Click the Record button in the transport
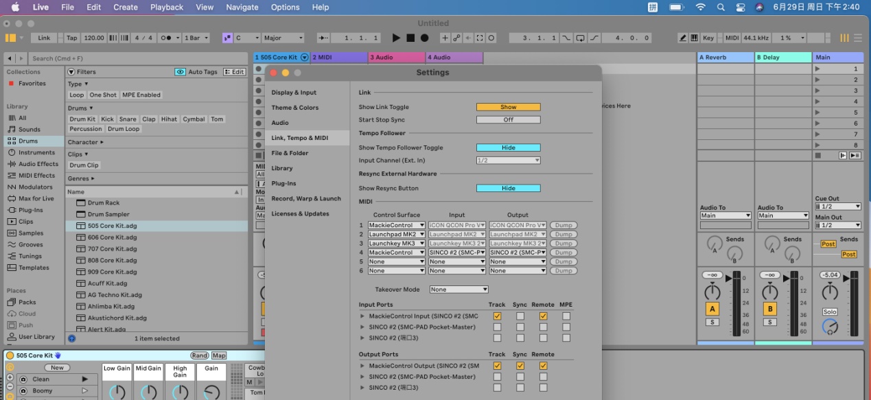 click(x=424, y=38)
